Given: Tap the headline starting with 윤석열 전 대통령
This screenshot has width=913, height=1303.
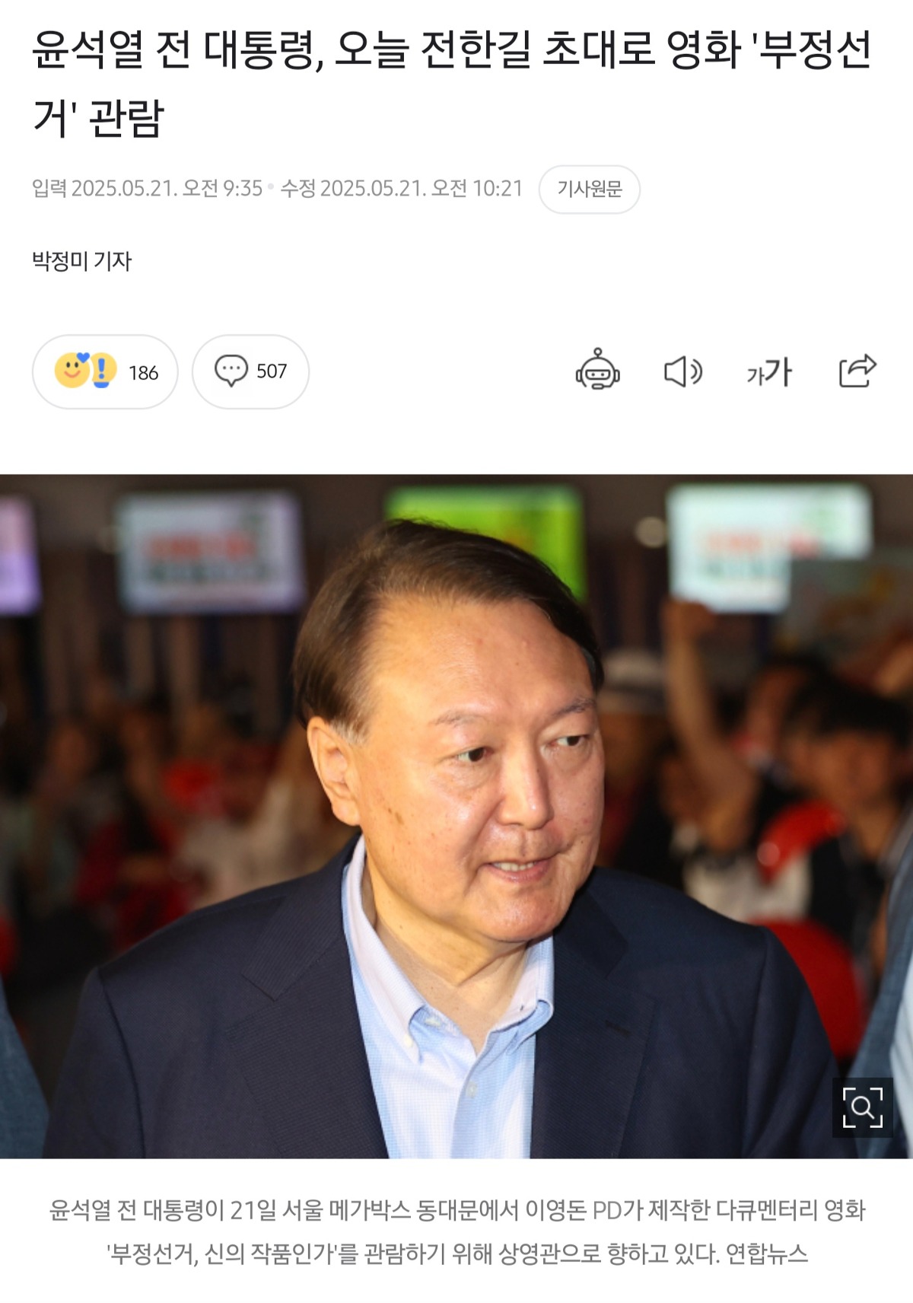Looking at the screenshot, I should [x=451, y=84].
